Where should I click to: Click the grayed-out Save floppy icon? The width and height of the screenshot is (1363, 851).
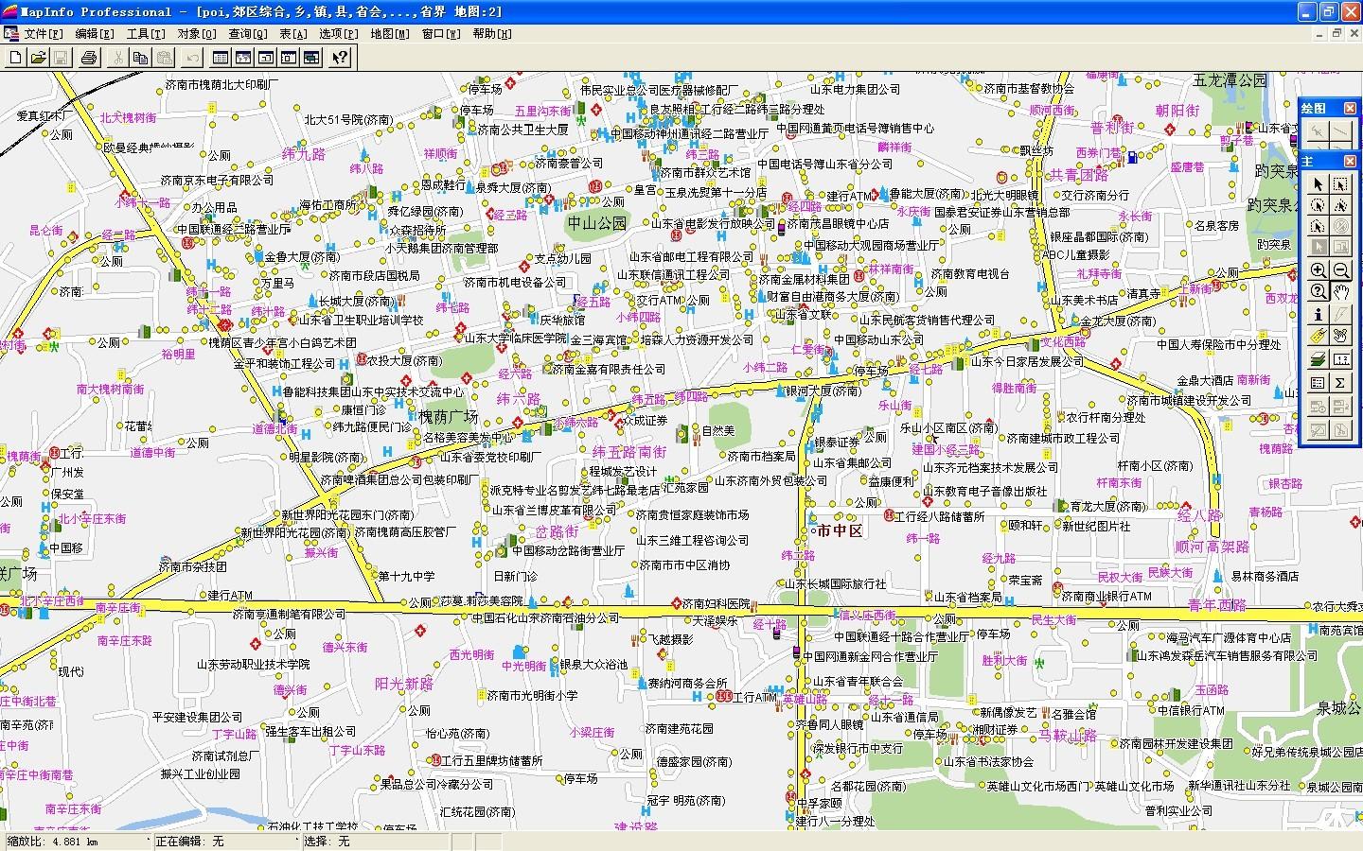pos(60,58)
